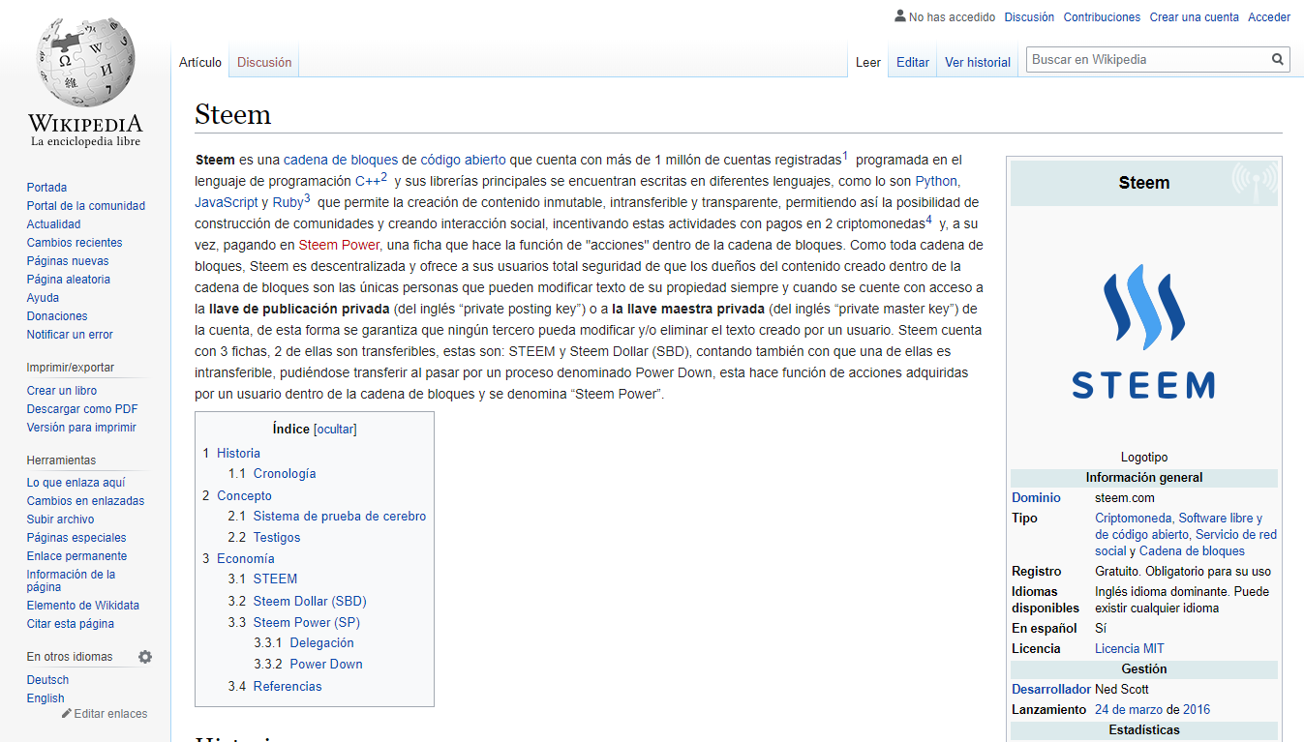The width and height of the screenshot is (1304, 742).
Task: Click Crear un libro
Action: 62,391
